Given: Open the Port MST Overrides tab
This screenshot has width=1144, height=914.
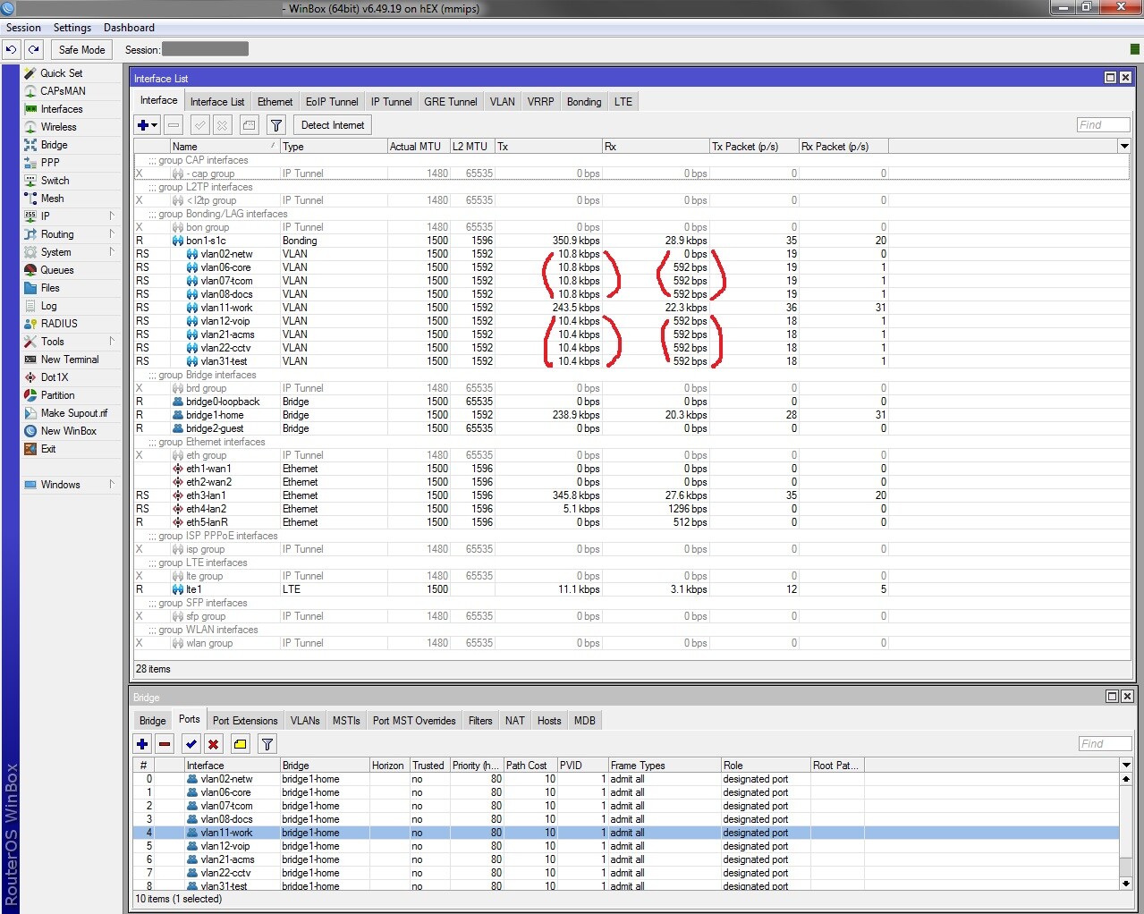Looking at the screenshot, I should coord(414,721).
